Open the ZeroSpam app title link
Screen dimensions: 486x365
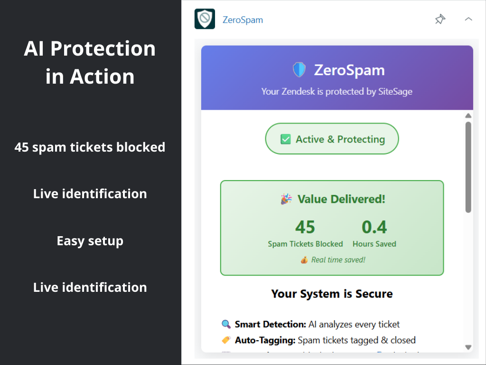click(243, 20)
